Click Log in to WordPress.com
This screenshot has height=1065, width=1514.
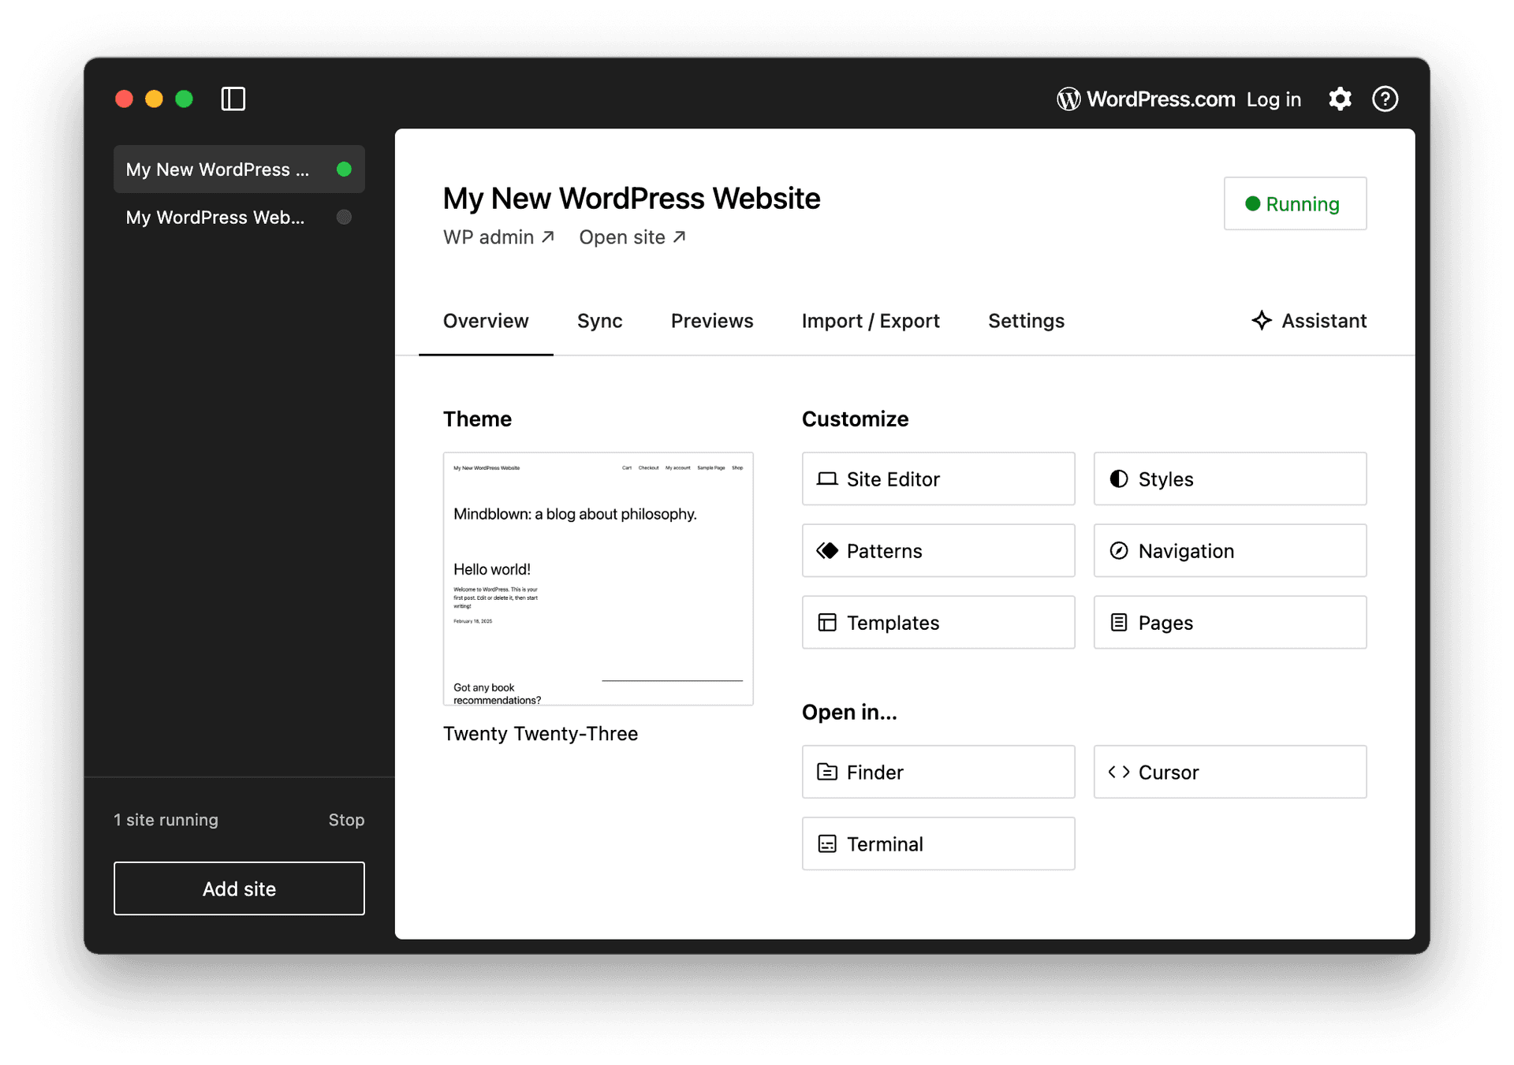pos(1273,99)
